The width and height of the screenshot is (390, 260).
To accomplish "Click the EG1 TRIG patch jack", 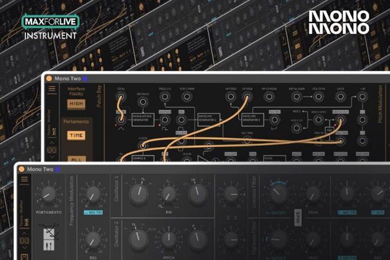I will (247, 141).
